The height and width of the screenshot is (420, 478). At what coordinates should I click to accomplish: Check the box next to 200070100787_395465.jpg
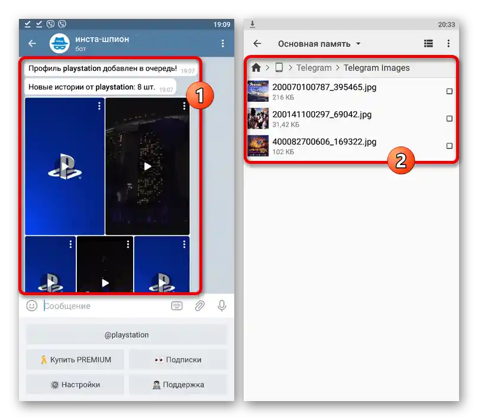pyautogui.click(x=449, y=91)
